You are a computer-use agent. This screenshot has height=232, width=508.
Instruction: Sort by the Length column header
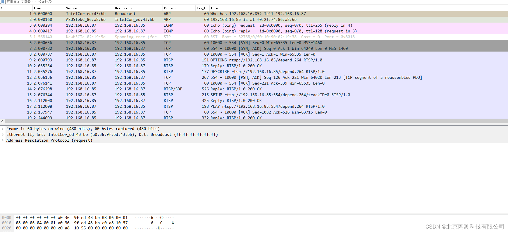202,8
